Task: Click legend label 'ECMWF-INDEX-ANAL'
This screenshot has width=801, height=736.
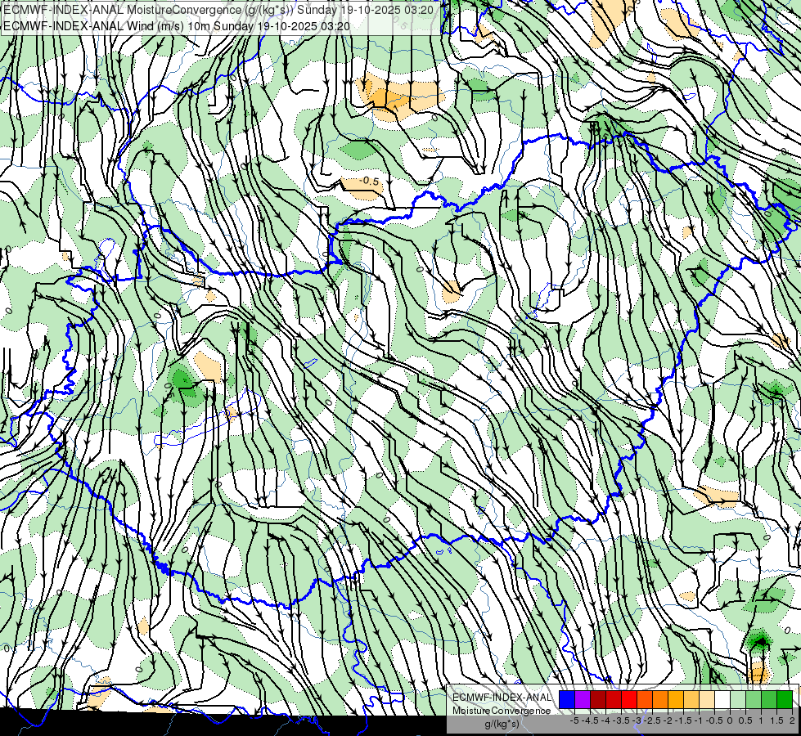Action: coord(502,698)
